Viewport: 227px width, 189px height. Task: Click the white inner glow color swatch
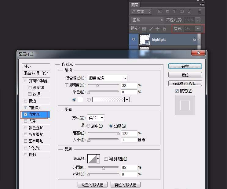click(x=80, y=99)
